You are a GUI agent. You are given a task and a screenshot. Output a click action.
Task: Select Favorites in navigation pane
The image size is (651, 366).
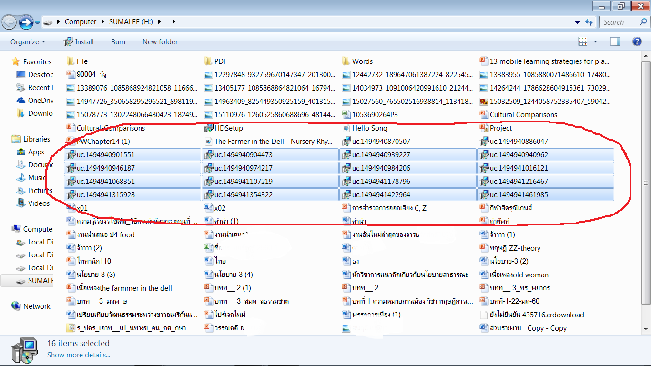coord(31,62)
